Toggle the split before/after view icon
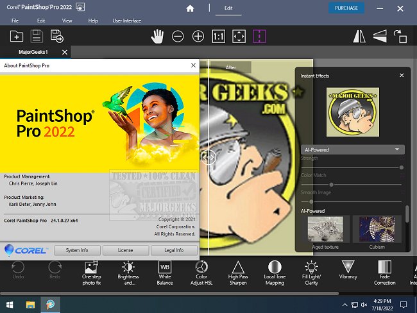Viewport: 417px width, 313px height. [259, 37]
